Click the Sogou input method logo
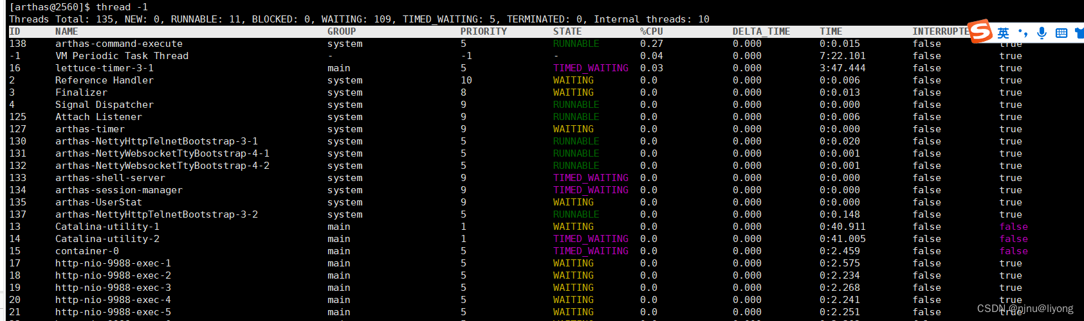Viewport: 1084px width, 321px height. pos(980,30)
